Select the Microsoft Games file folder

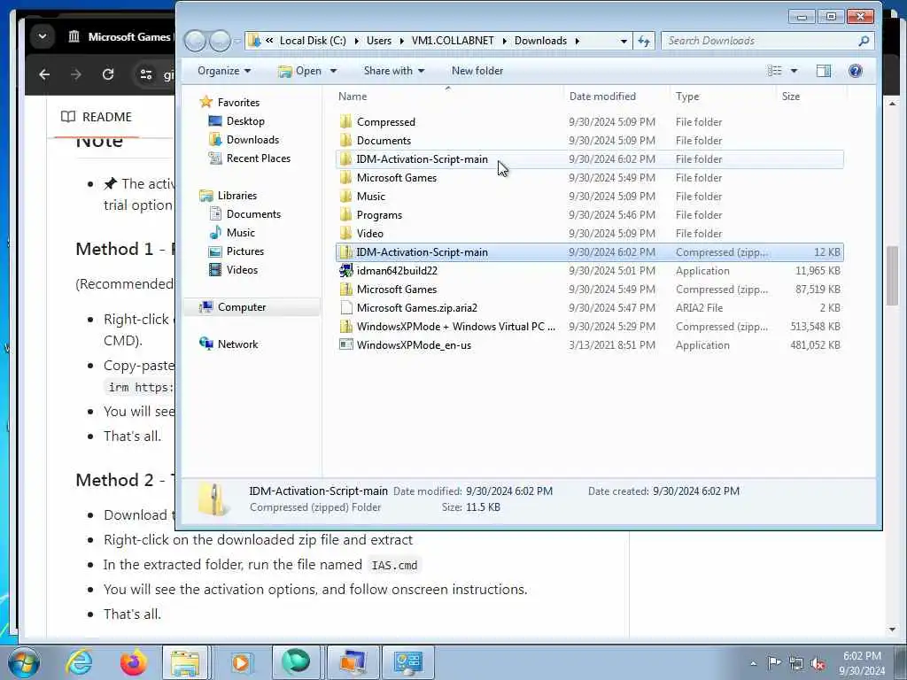589,177
